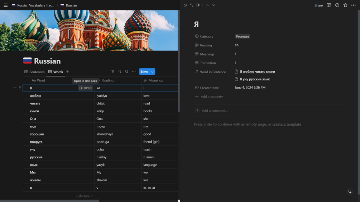
Task: Click the Она word cell
Action: [58, 119]
